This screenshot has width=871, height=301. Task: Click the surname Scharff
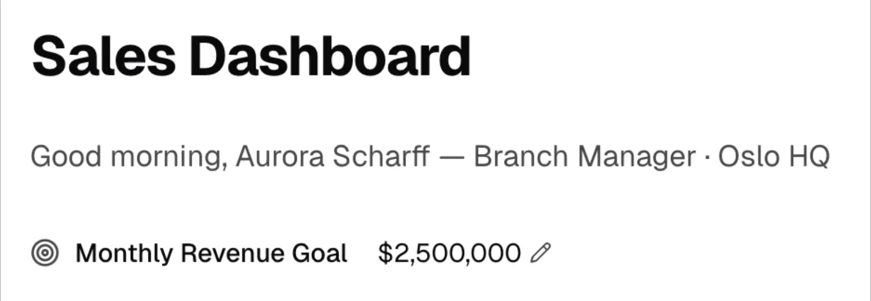pos(381,157)
